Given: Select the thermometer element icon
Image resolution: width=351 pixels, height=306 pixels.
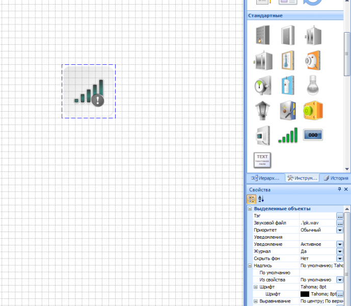Looking at the screenshot, I should tap(287, 60).
